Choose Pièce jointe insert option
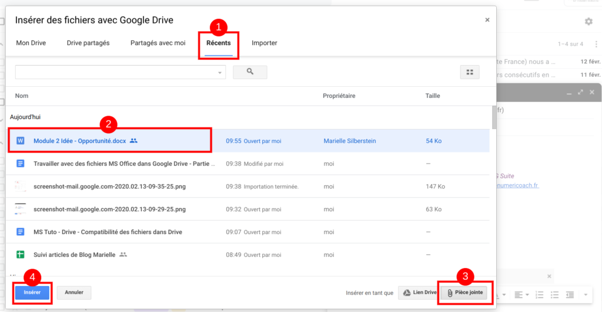The width and height of the screenshot is (602, 312). (464, 293)
